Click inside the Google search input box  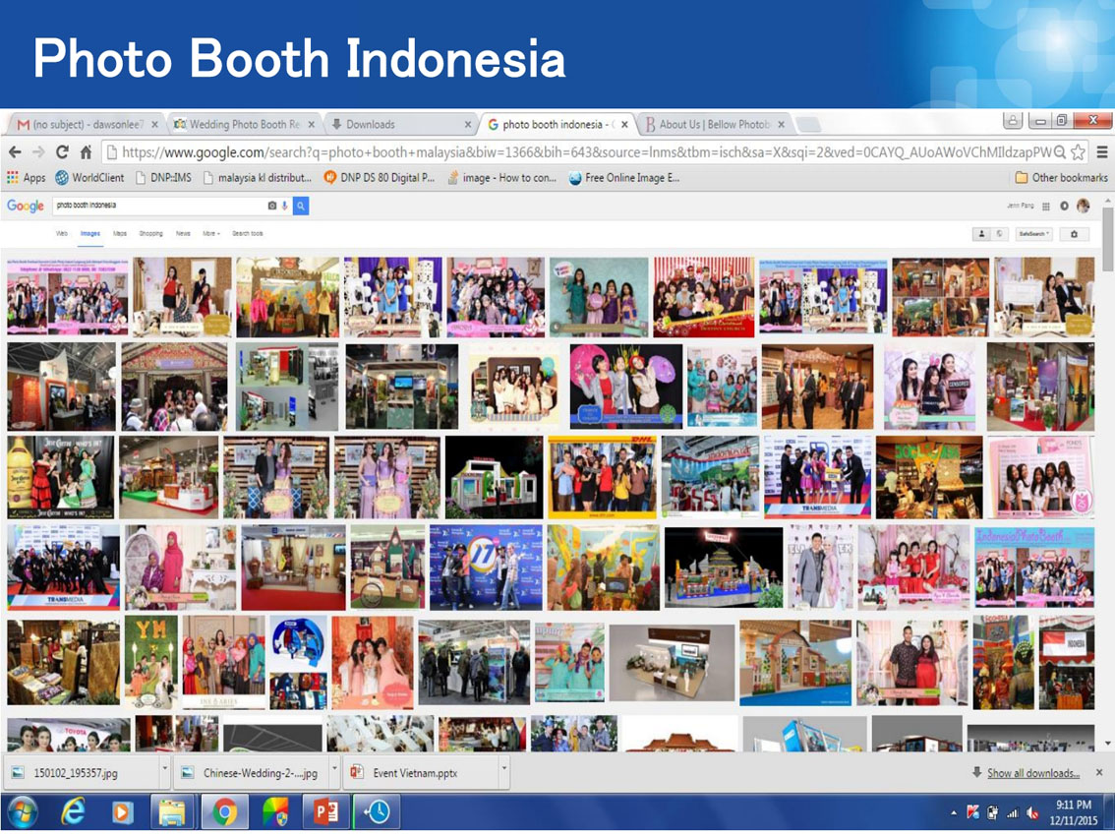pyautogui.click(x=158, y=206)
